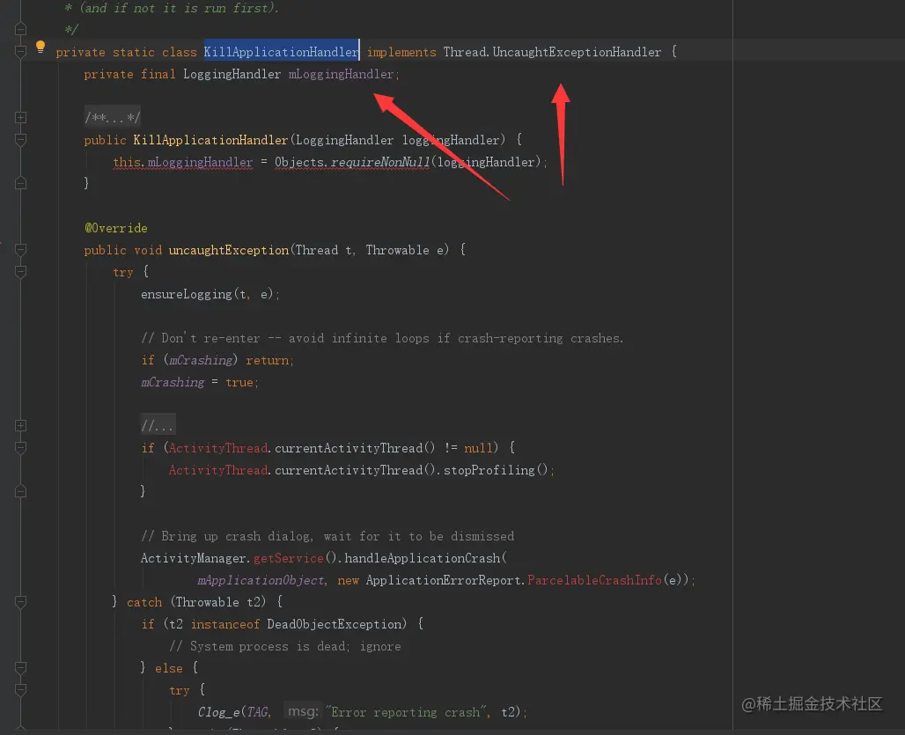This screenshot has width=905, height=735.
Task: Click the selected KillApplicationHandler class name
Action: coord(281,52)
